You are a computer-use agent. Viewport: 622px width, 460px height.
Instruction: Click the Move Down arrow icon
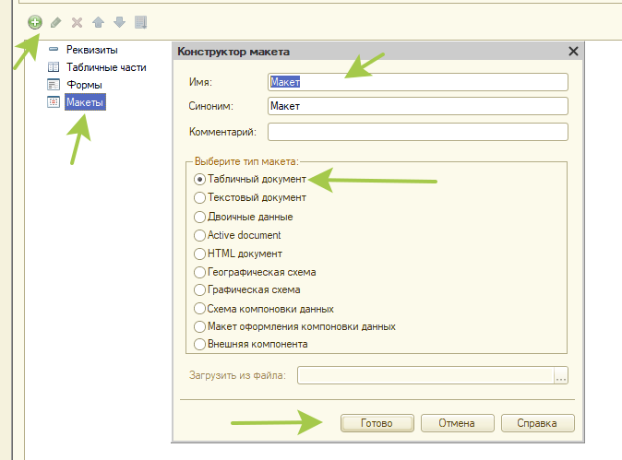coord(119,21)
